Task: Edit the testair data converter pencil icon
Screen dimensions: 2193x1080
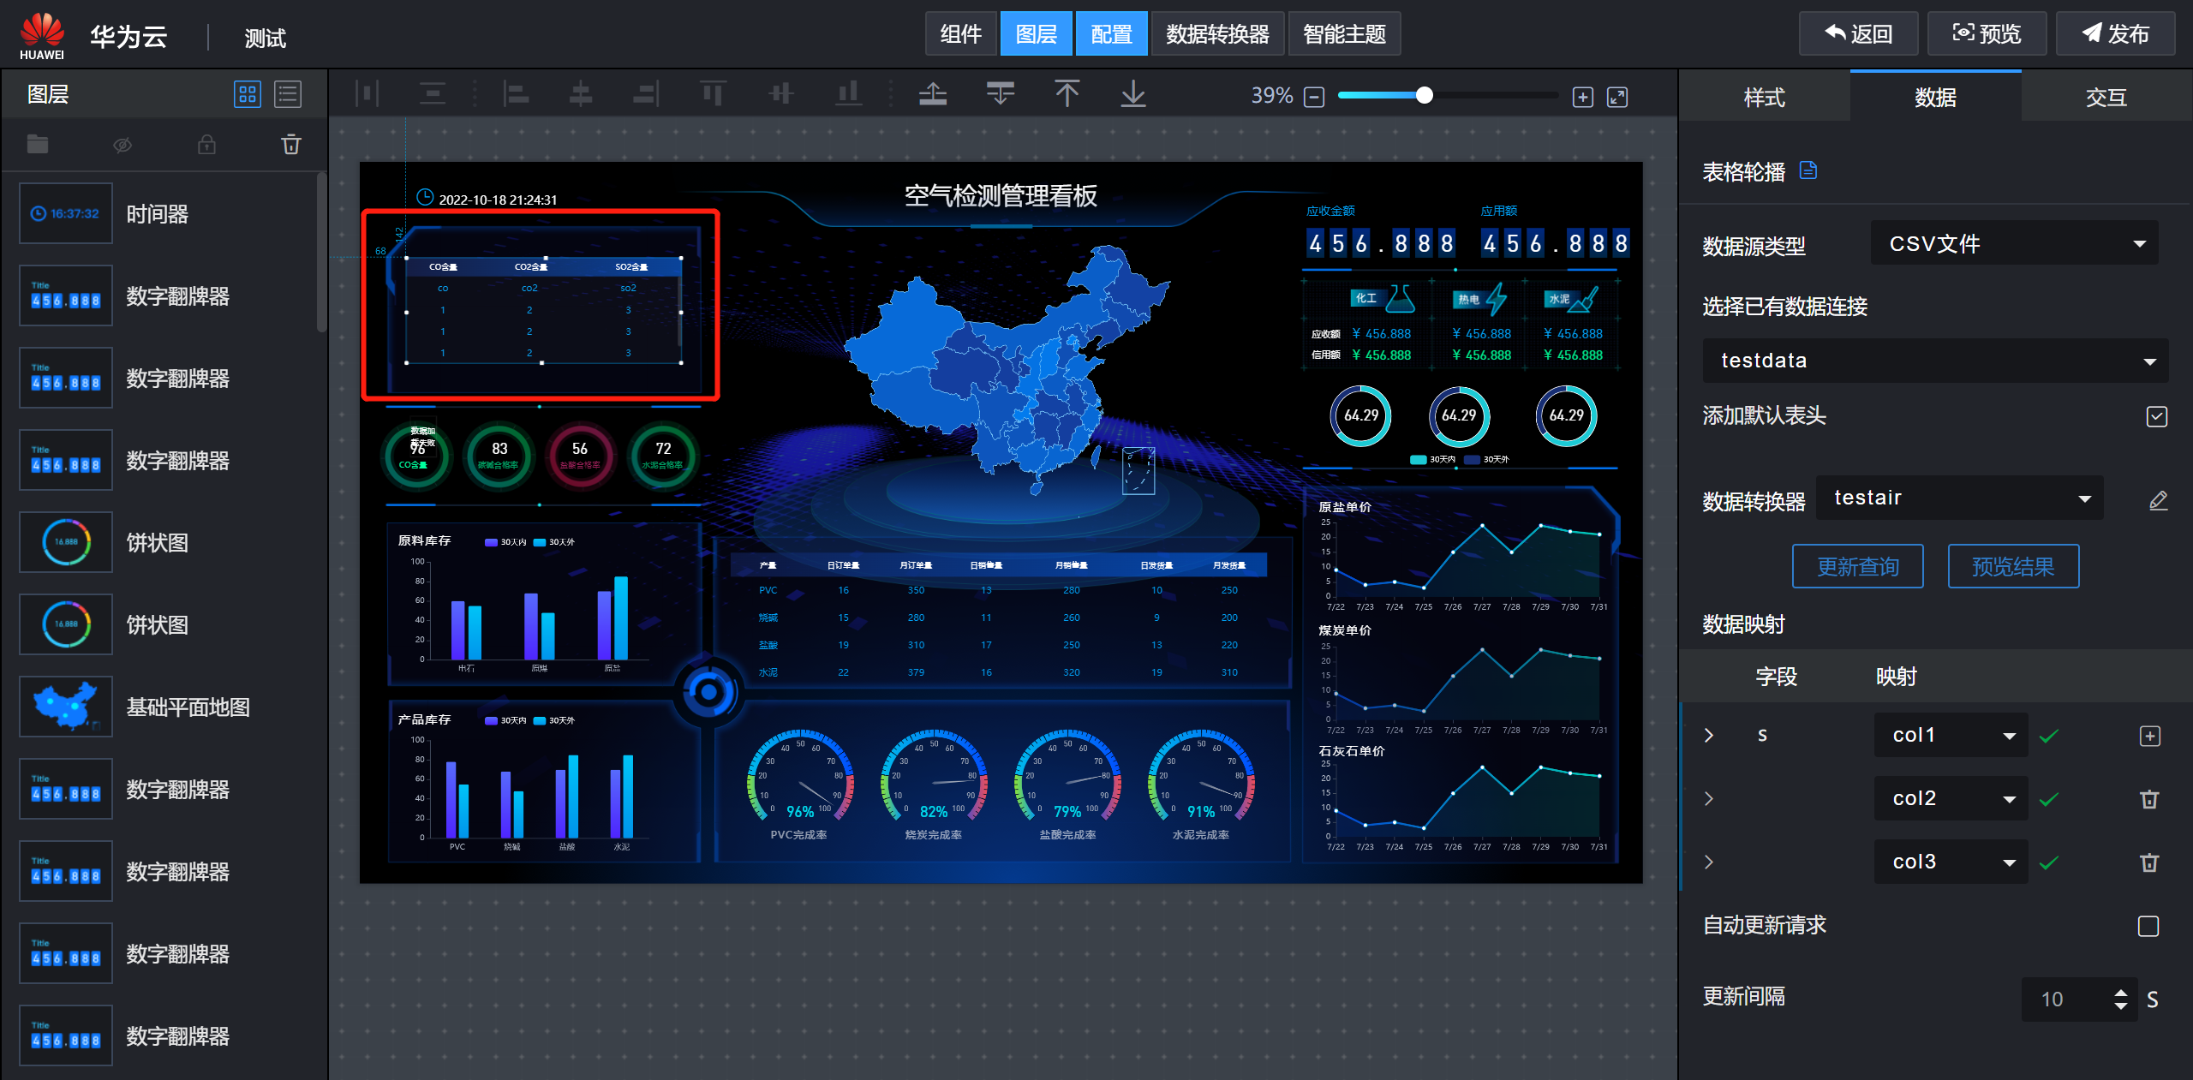Action: [x=2158, y=500]
